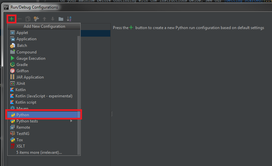
Task: Click the 'Press the + button' hint text
Action: pyautogui.click(x=188, y=28)
